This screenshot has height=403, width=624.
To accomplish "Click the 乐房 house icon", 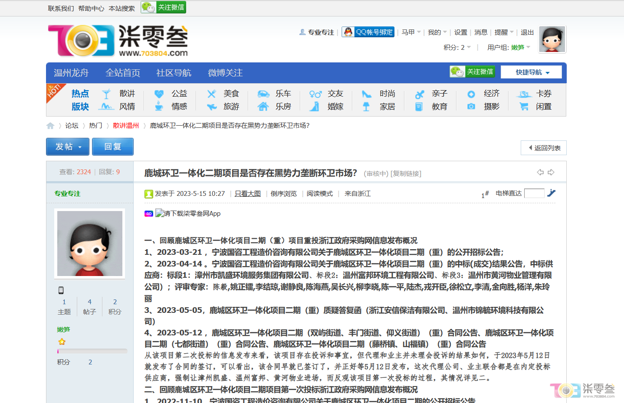I will click(263, 107).
